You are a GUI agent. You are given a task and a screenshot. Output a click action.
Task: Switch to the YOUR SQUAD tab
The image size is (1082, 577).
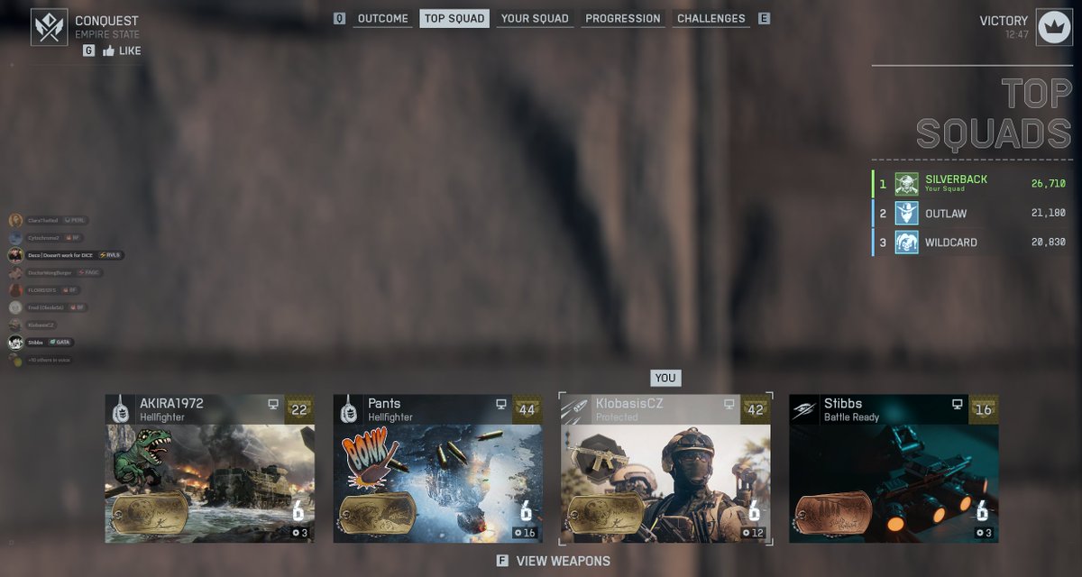click(x=535, y=18)
